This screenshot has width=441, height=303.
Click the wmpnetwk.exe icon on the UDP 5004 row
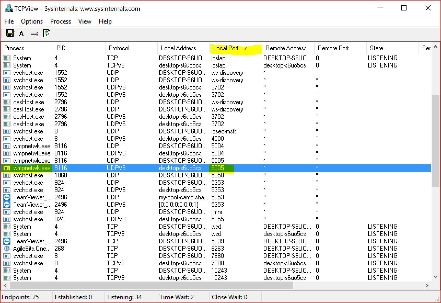coord(7,146)
